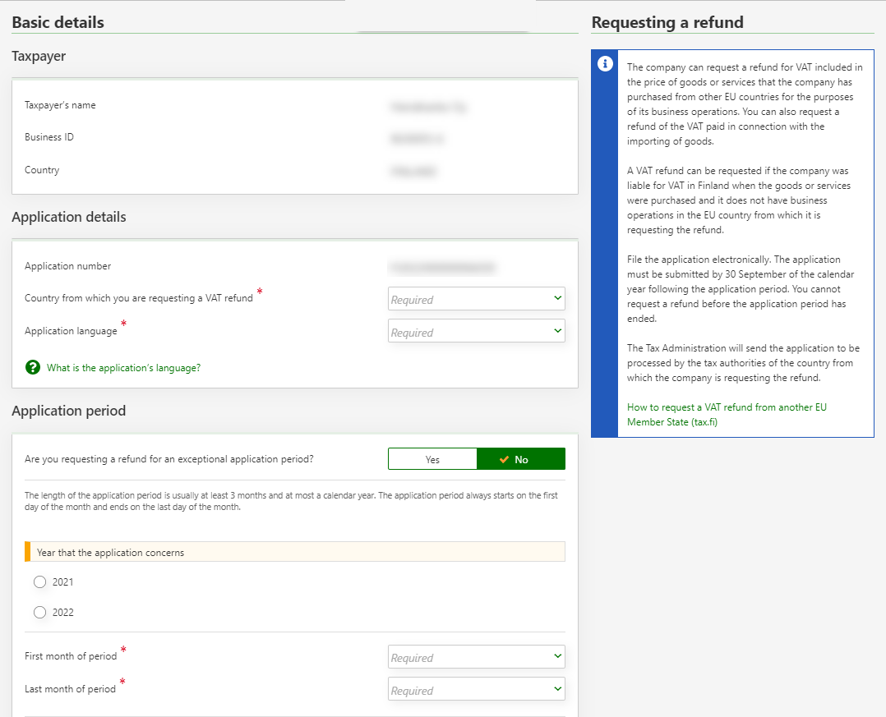Viewport: 886px width, 717px height.
Task: Click the checkmark icon on No button
Action: point(504,459)
